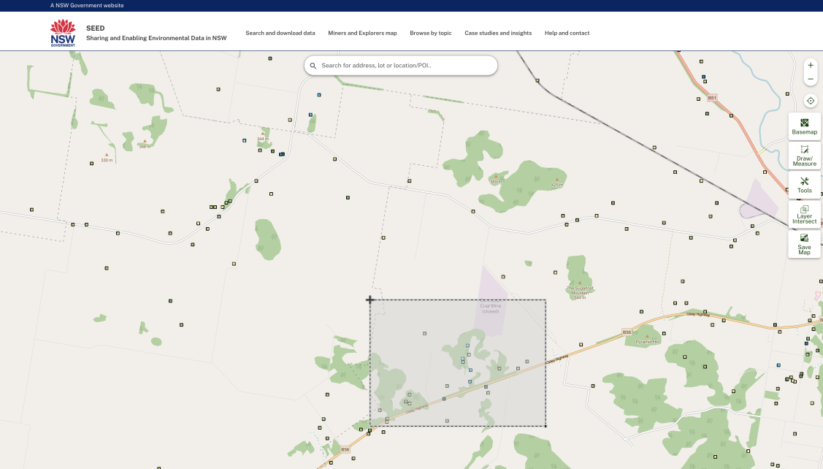Open Case studies and insights
The image size is (823, 469).
498,33
